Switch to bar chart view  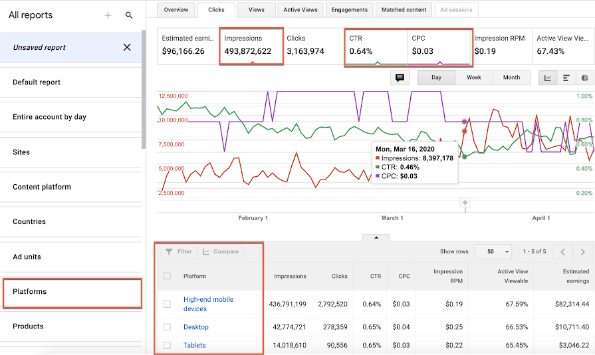click(566, 78)
